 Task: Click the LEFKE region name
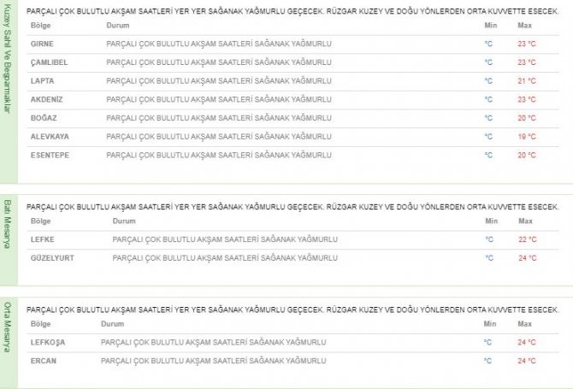[42, 239]
